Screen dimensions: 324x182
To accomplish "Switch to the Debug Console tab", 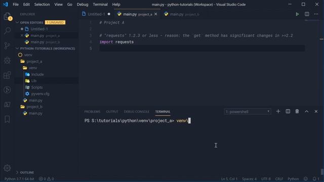I will coord(137,112).
